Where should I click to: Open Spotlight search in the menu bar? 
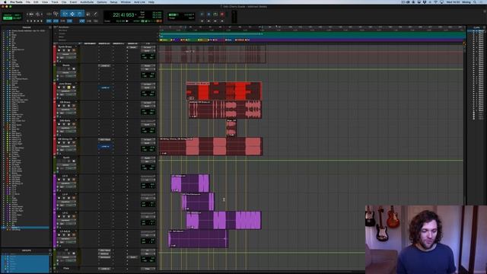coord(475,2)
